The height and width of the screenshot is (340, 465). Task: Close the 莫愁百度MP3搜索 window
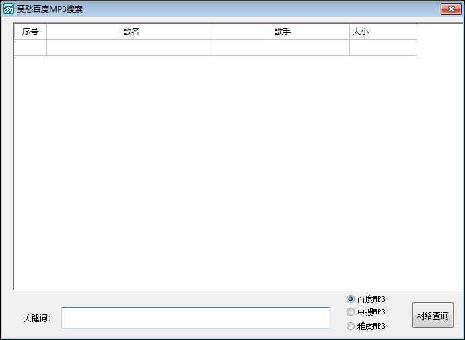click(x=451, y=9)
